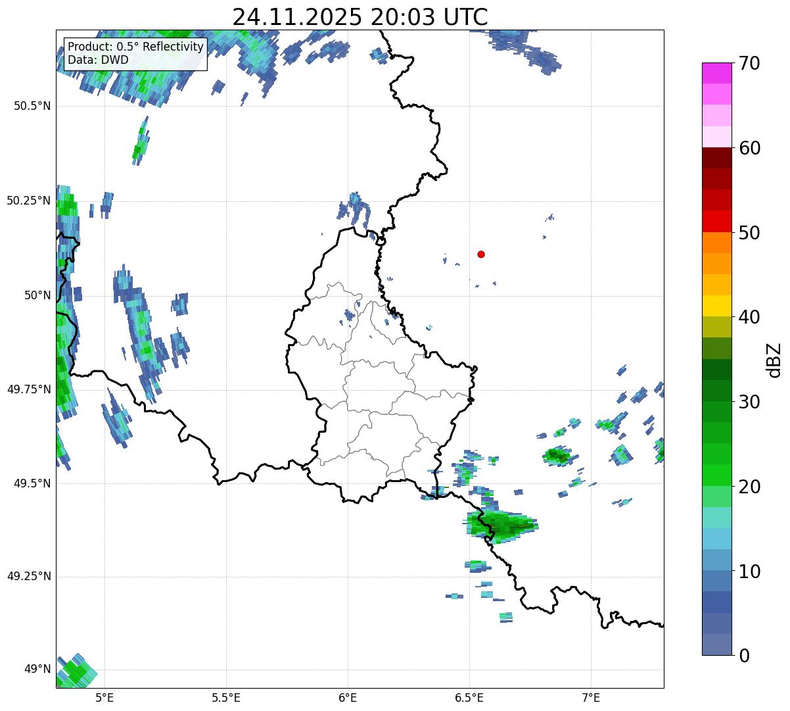Click the 7°E longitude label
This screenshot has width=790, height=711.
coord(591,697)
